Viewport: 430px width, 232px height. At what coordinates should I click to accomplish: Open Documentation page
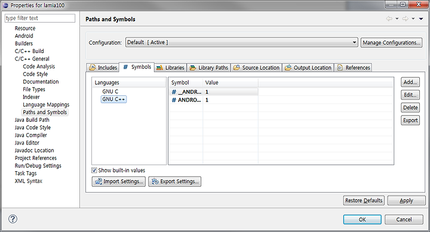pyautogui.click(x=41, y=82)
